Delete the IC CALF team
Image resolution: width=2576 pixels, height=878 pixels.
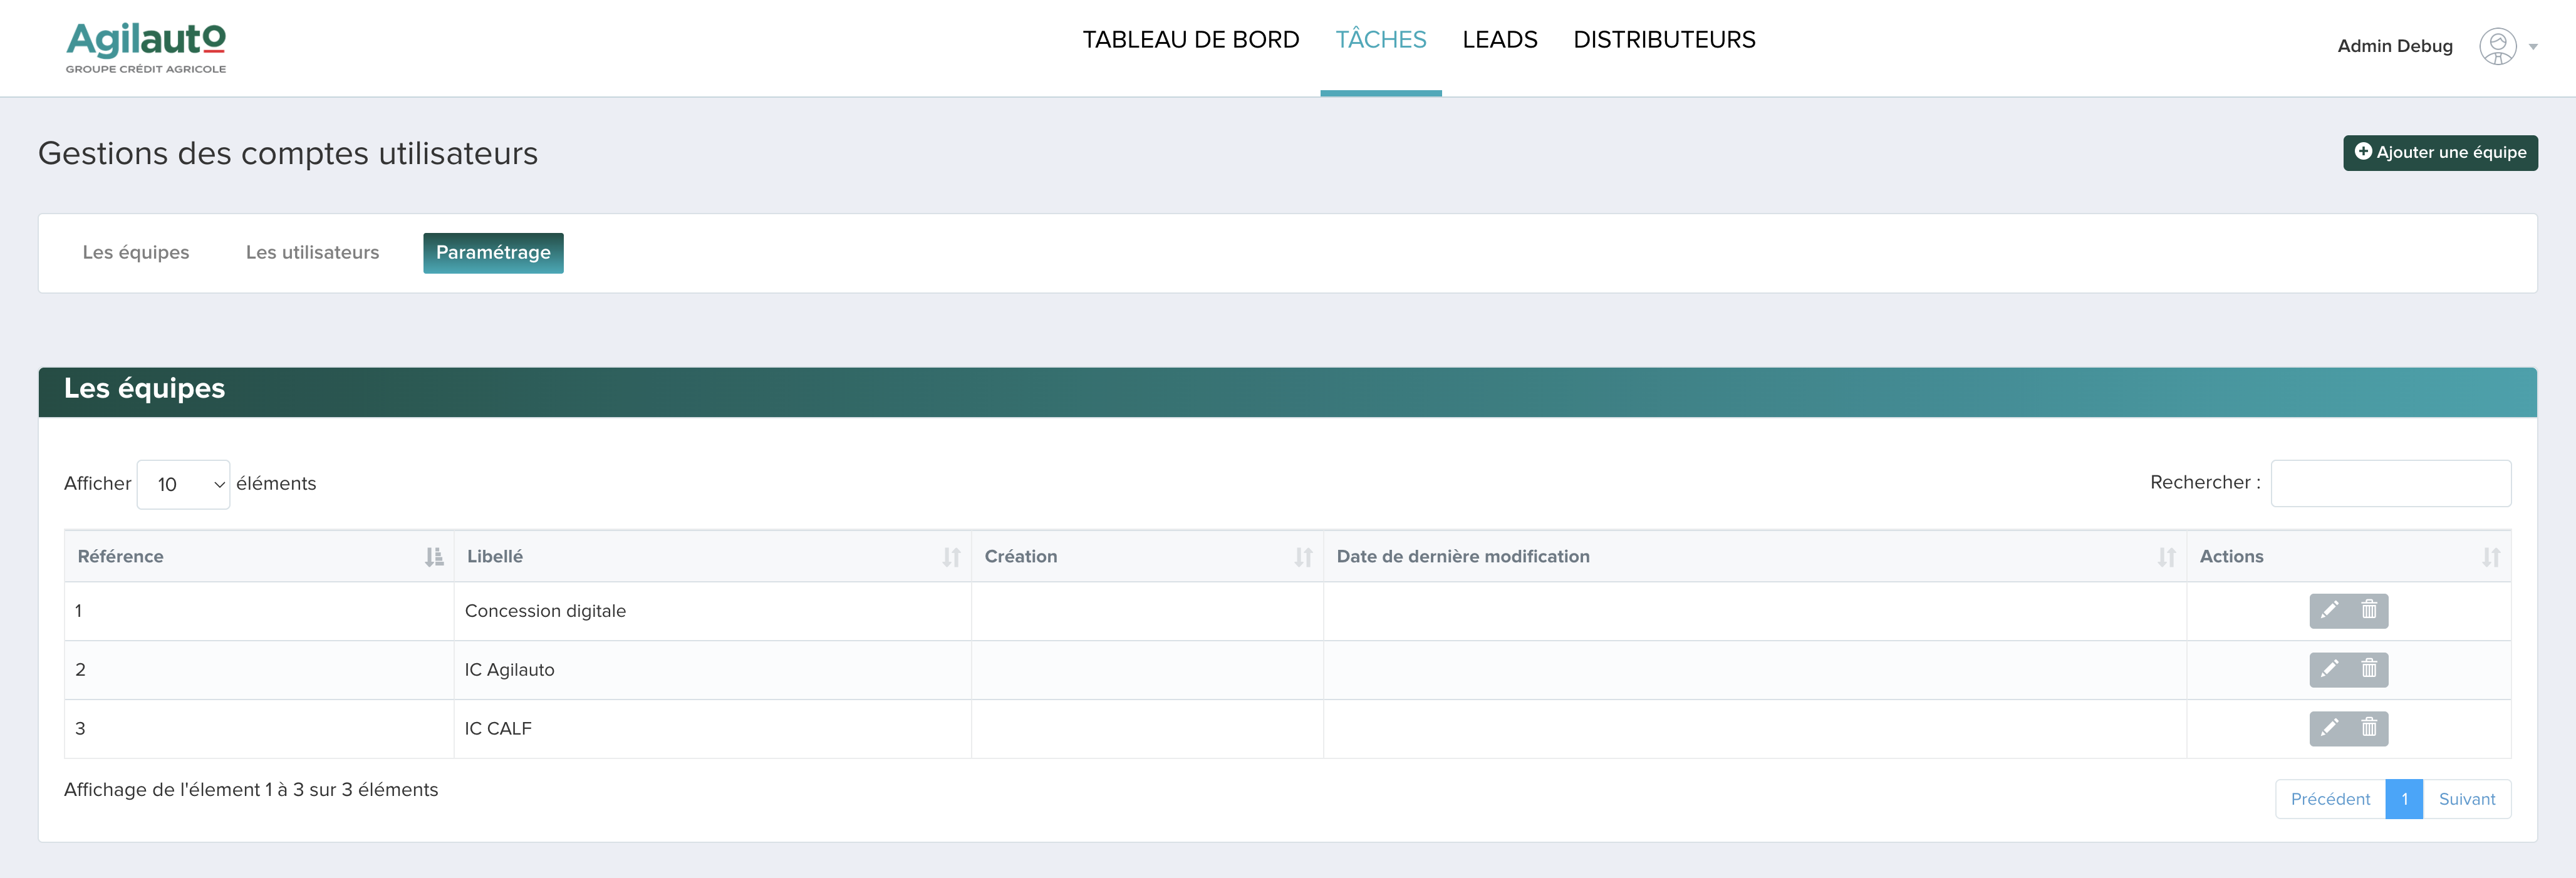2369,728
